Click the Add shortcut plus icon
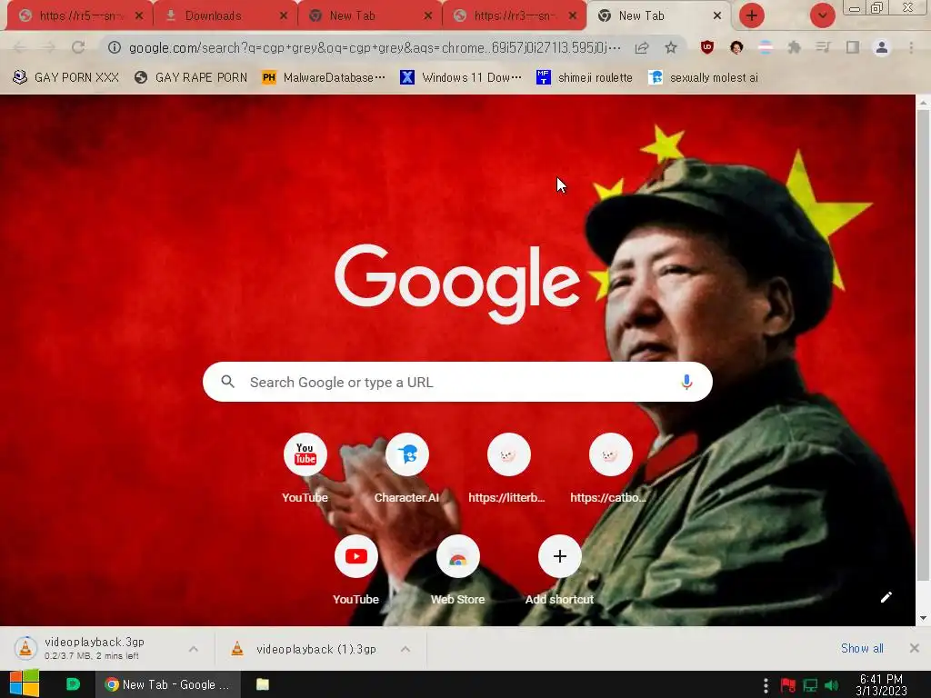Screen dimensions: 931x698 560,556
